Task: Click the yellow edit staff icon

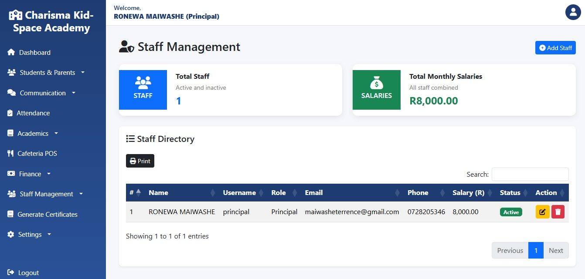Action: (542, 212)
